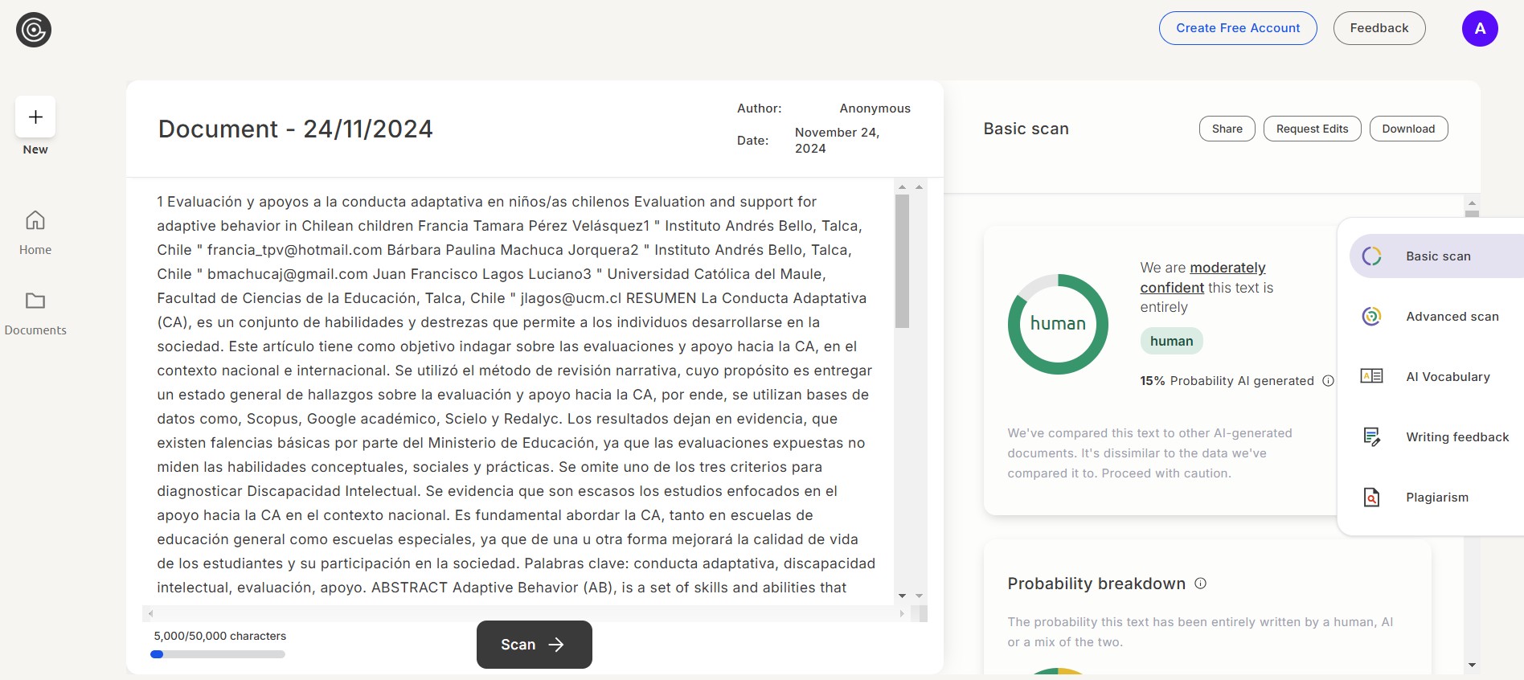Click the green human tag
The height and width of the screenshot is (680, 1524).
click(x=1171, y=341)
